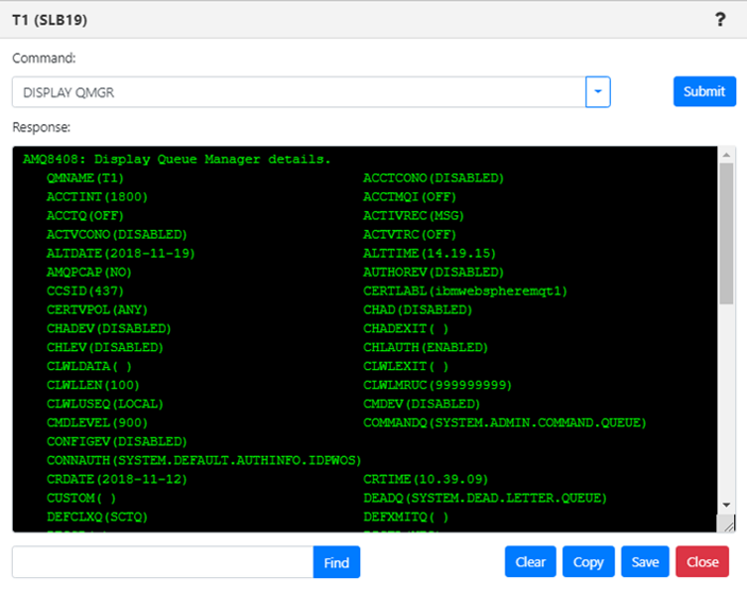Click the CRTIME(10.39.09) entry
The image size is (747, 592).
426,479
